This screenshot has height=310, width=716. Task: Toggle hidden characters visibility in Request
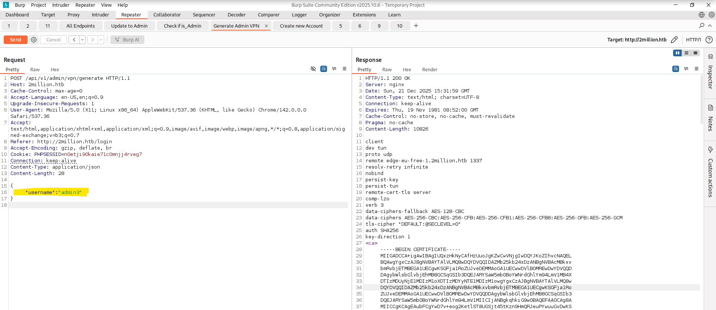coord(313,69)
